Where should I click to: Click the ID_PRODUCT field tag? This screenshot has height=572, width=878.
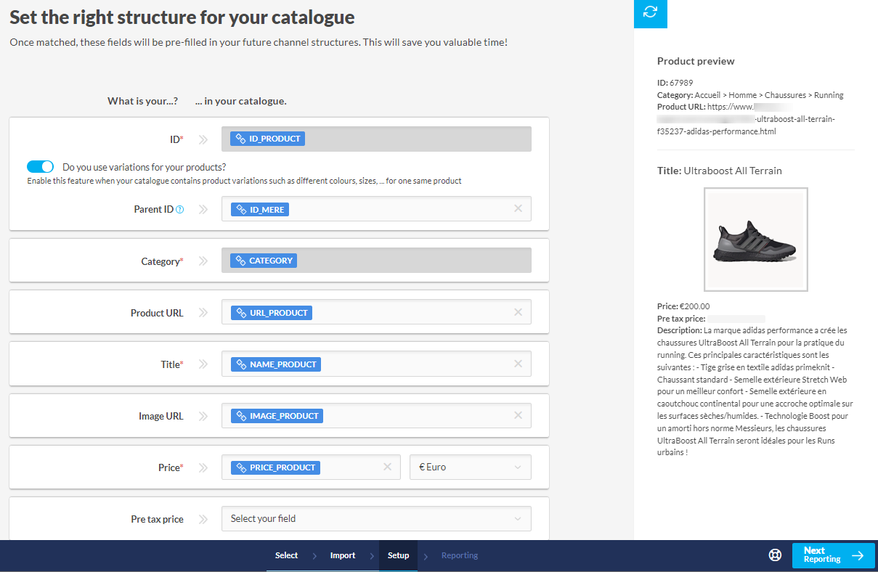pyautogui.click(x=267, y=139)
